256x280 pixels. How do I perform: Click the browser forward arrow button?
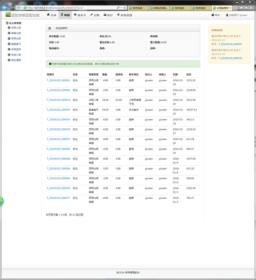[13, 8]
